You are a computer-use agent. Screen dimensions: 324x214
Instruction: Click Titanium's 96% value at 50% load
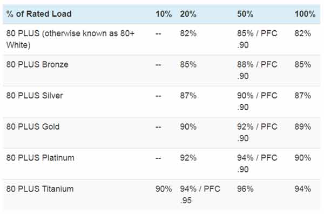[x=245, y=189]
